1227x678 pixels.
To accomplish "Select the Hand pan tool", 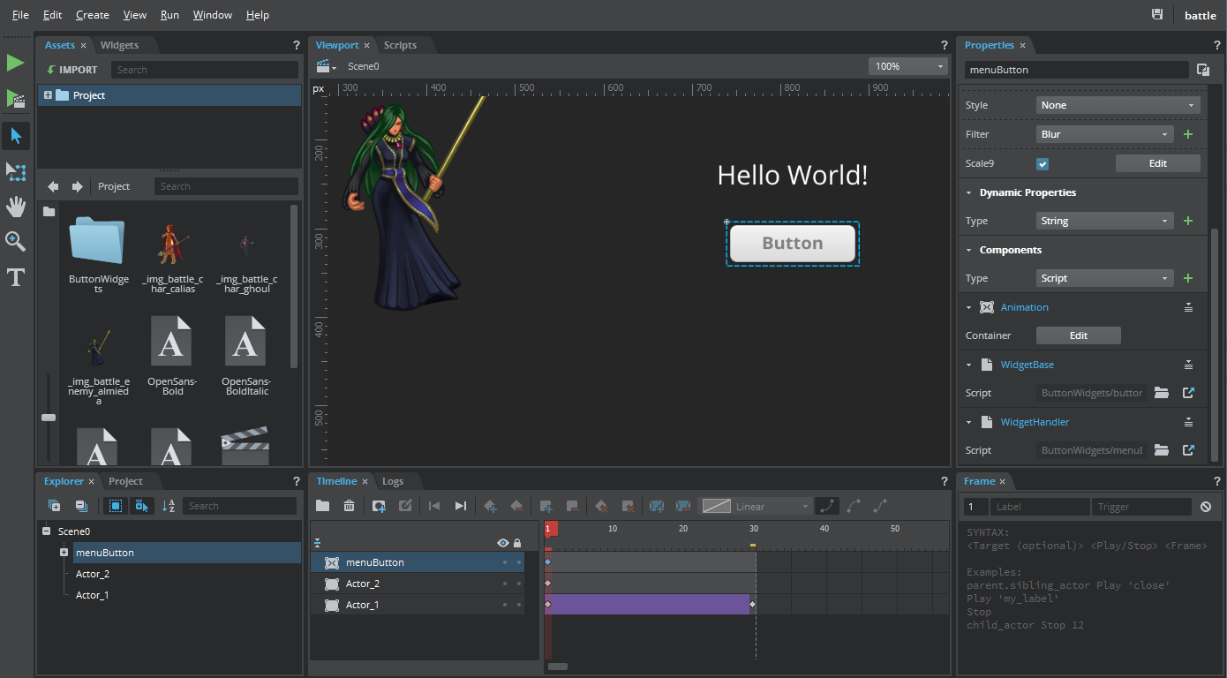I will pos(16,207).
